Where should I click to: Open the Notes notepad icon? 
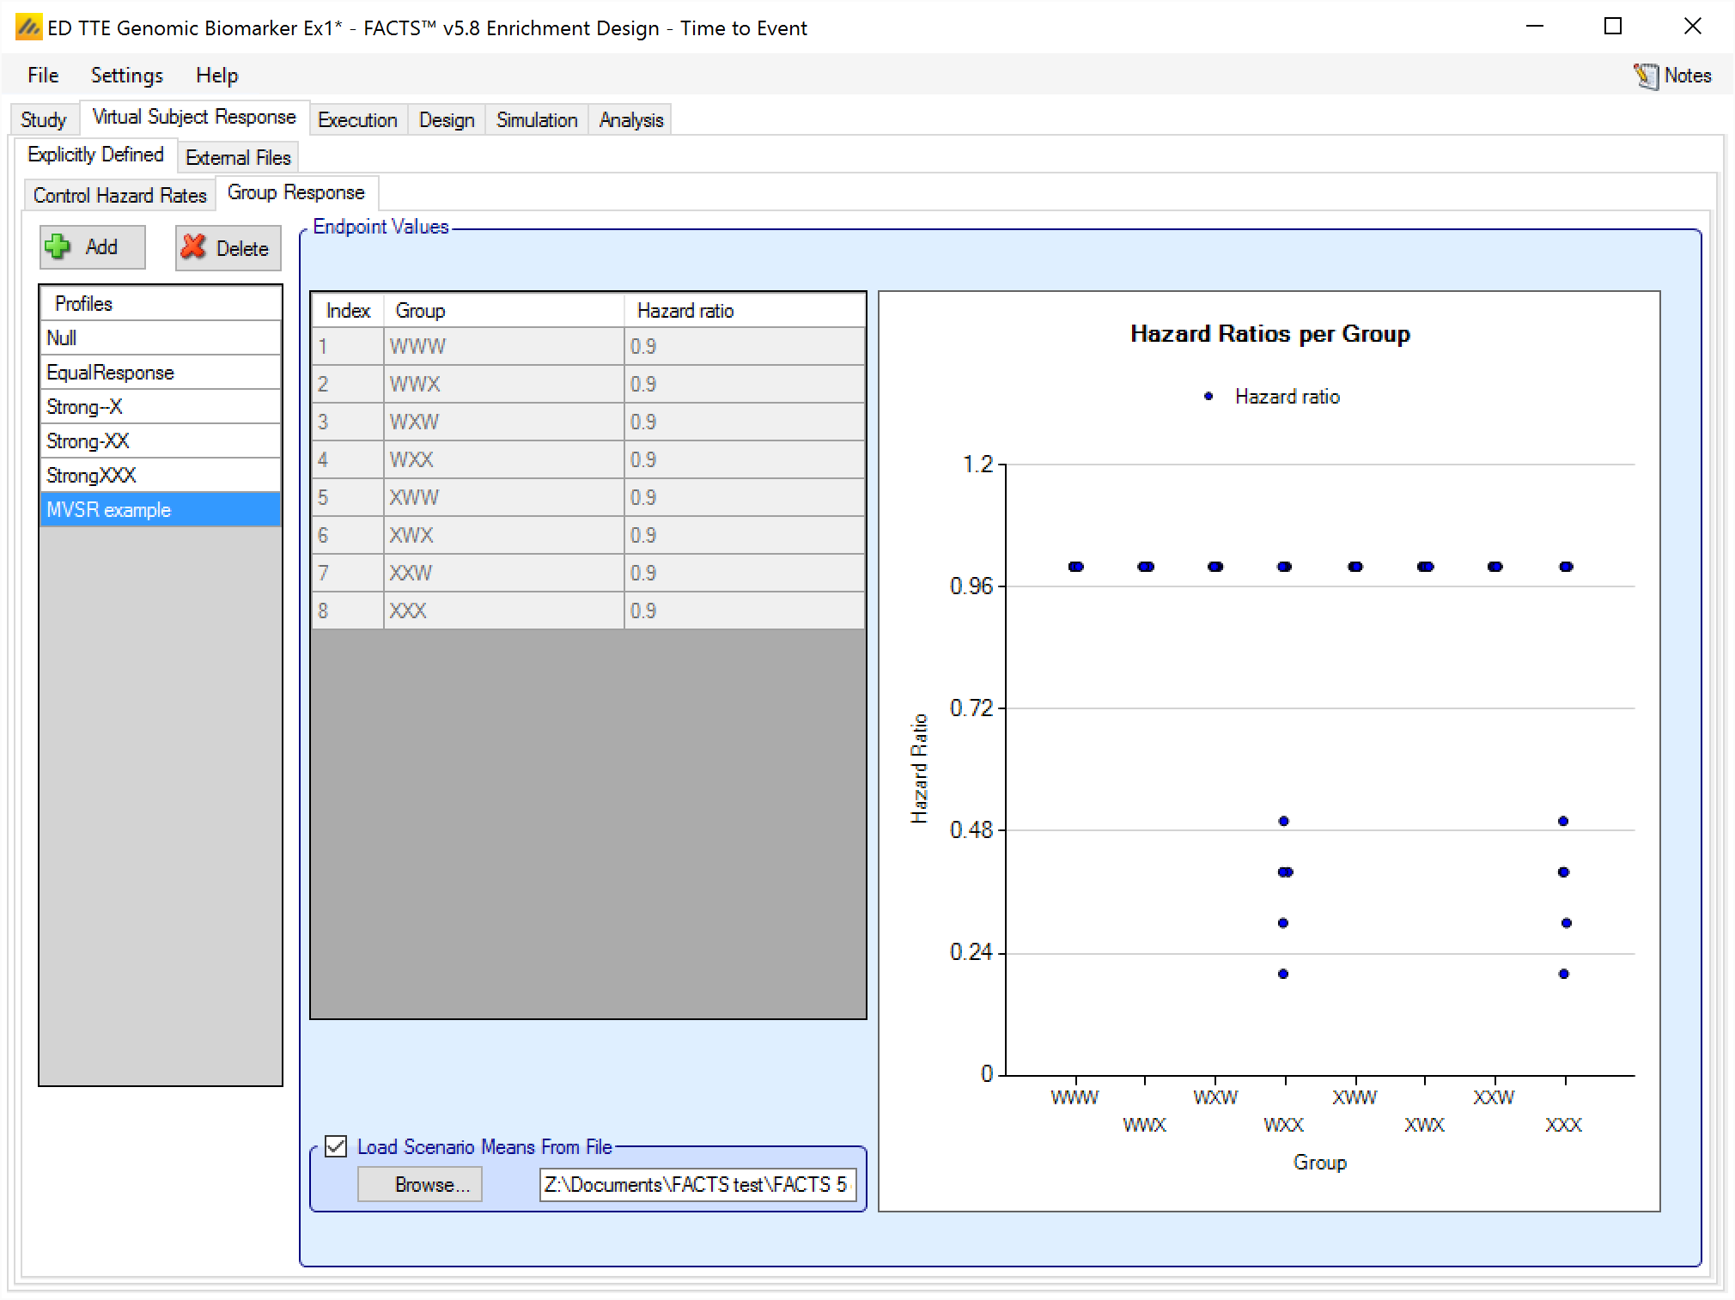tap(1645, 76)
